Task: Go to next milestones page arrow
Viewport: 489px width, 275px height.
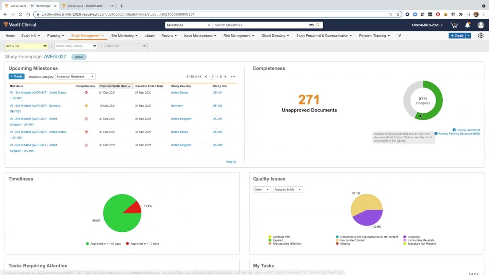Action: (x=225, y=76)
